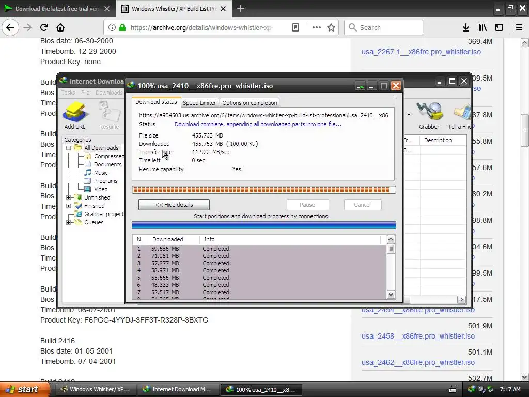529x397 pixels.
Task: Click the send-to-tray icon in download dialog title
Action: [360, 86]
